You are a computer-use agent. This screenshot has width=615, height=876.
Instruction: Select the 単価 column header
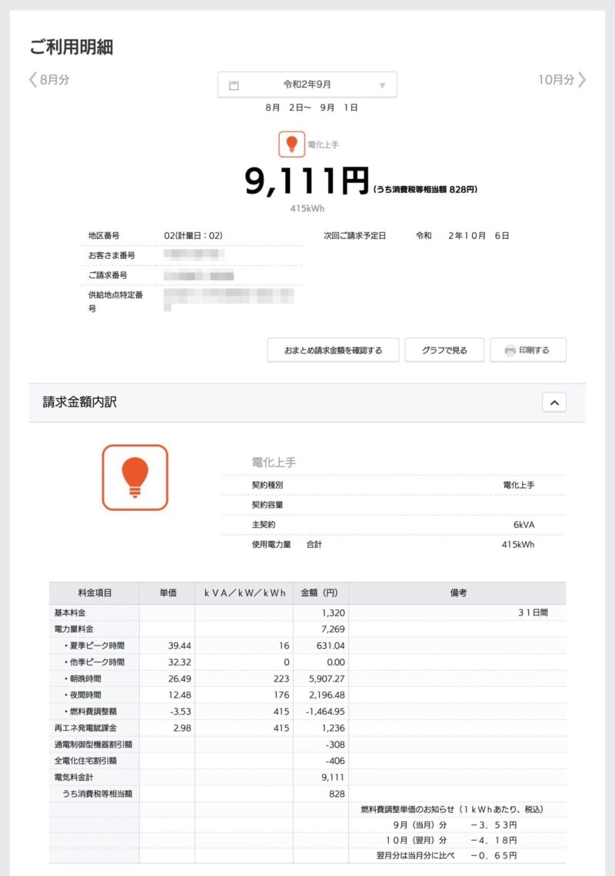click(167, 593)
